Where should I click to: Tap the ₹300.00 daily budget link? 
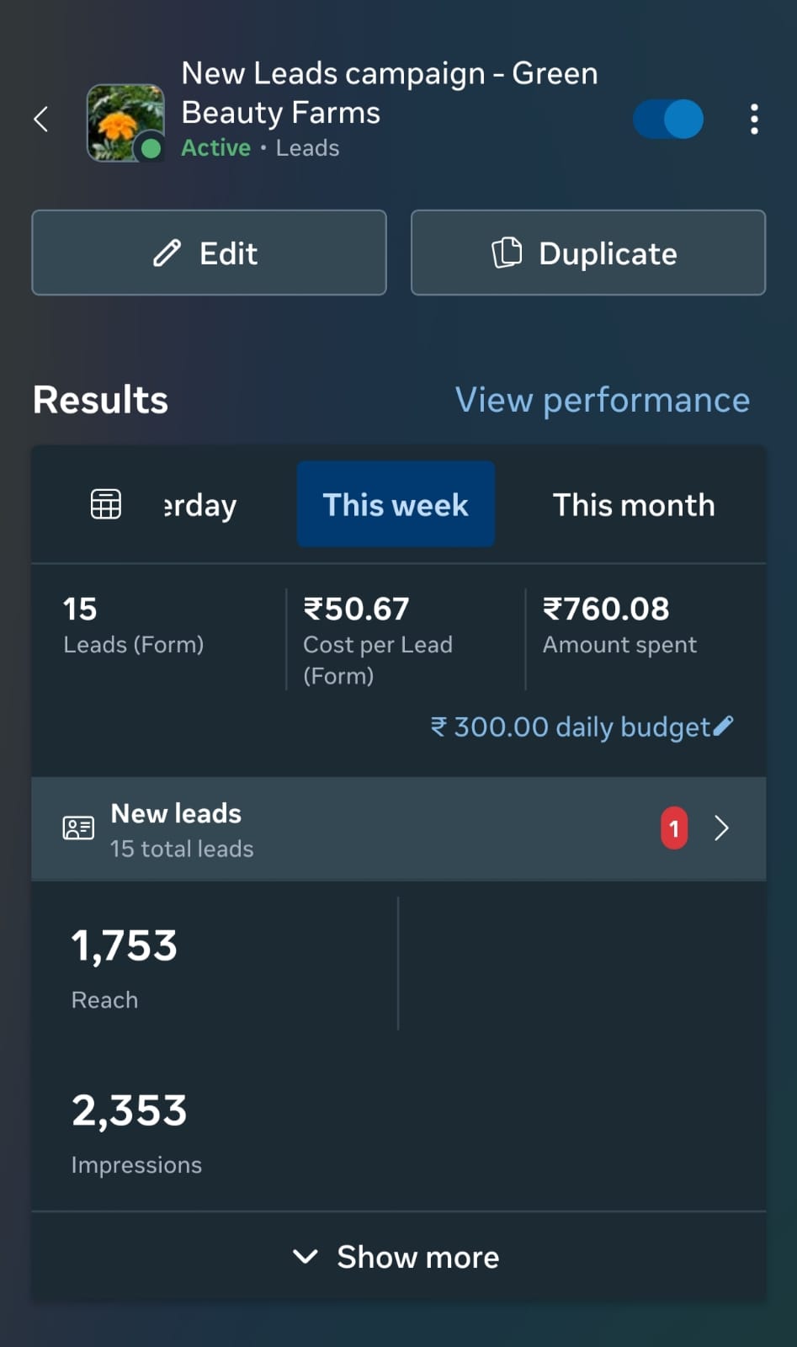click(x=571, y=727)
